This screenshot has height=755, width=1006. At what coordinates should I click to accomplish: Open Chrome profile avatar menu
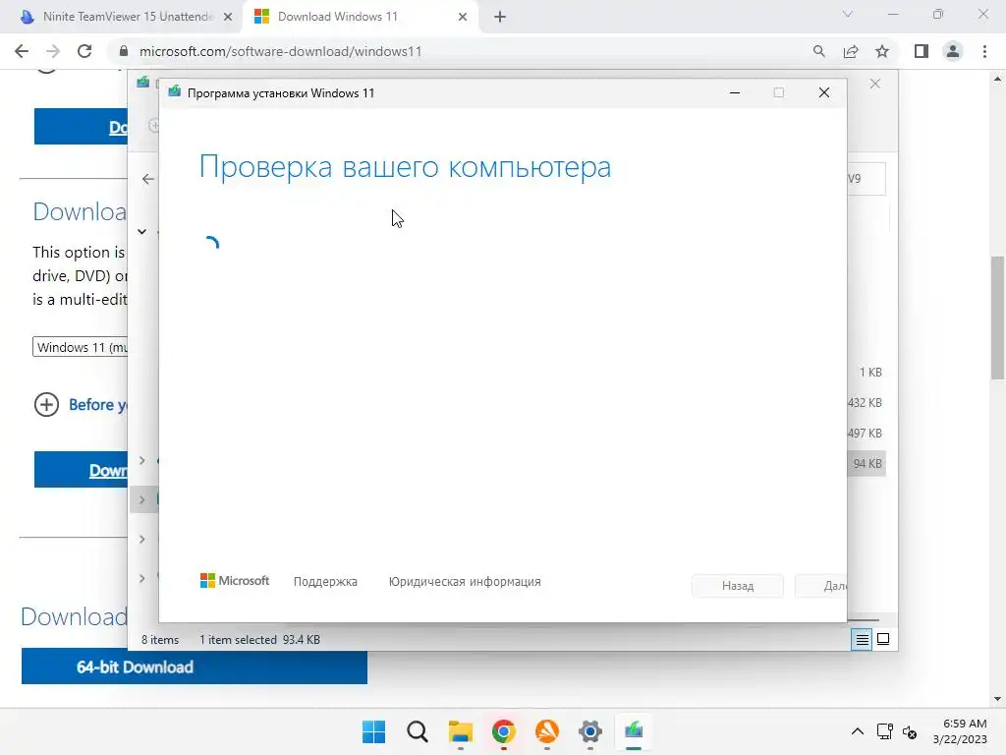pos(953,51)
